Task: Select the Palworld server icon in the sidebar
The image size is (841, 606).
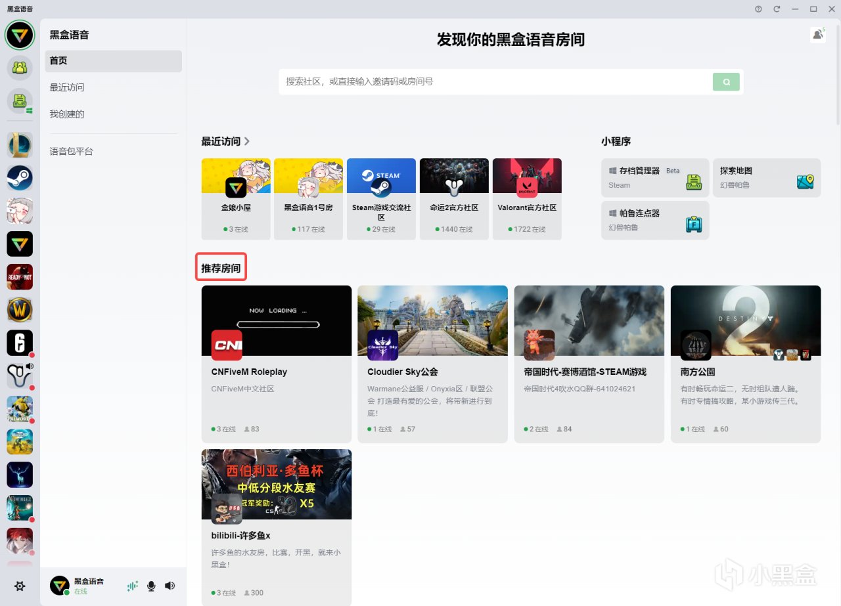Action: pyautogui.click(x=20, y=409)
